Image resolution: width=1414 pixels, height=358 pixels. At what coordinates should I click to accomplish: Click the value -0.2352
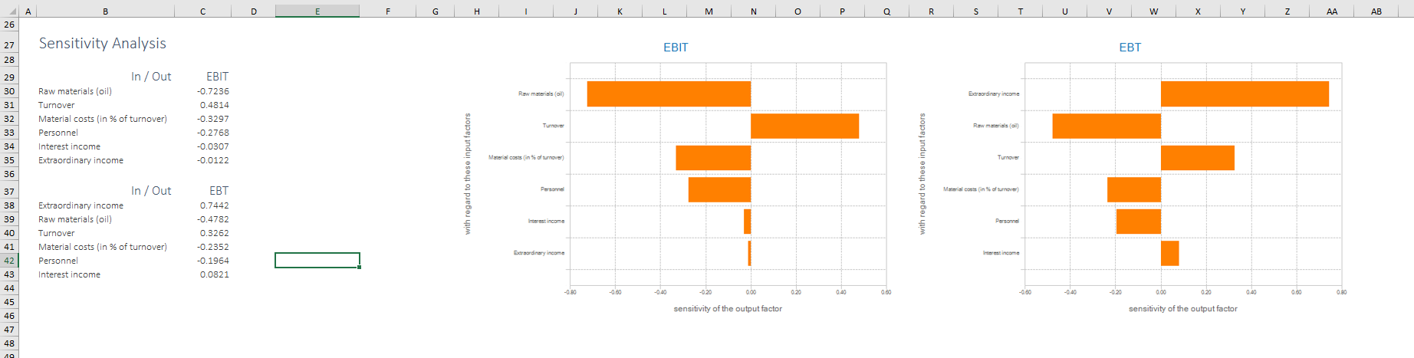tap(212, 247)
